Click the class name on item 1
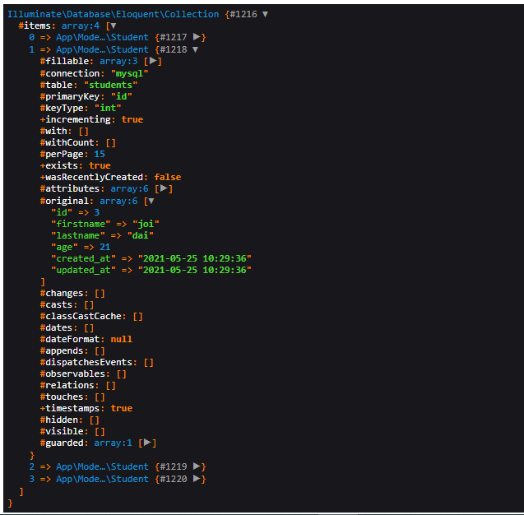Viewport: 524px width, 515px height. (x=102, y=49)
